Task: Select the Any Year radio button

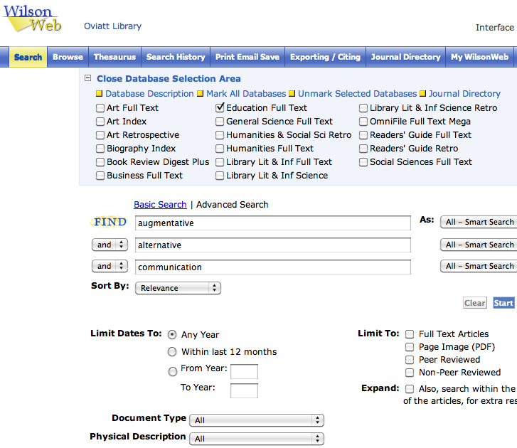Action: click(172, 335)
